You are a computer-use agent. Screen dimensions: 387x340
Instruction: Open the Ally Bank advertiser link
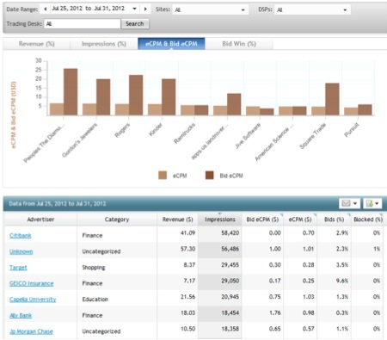[21, 315]
